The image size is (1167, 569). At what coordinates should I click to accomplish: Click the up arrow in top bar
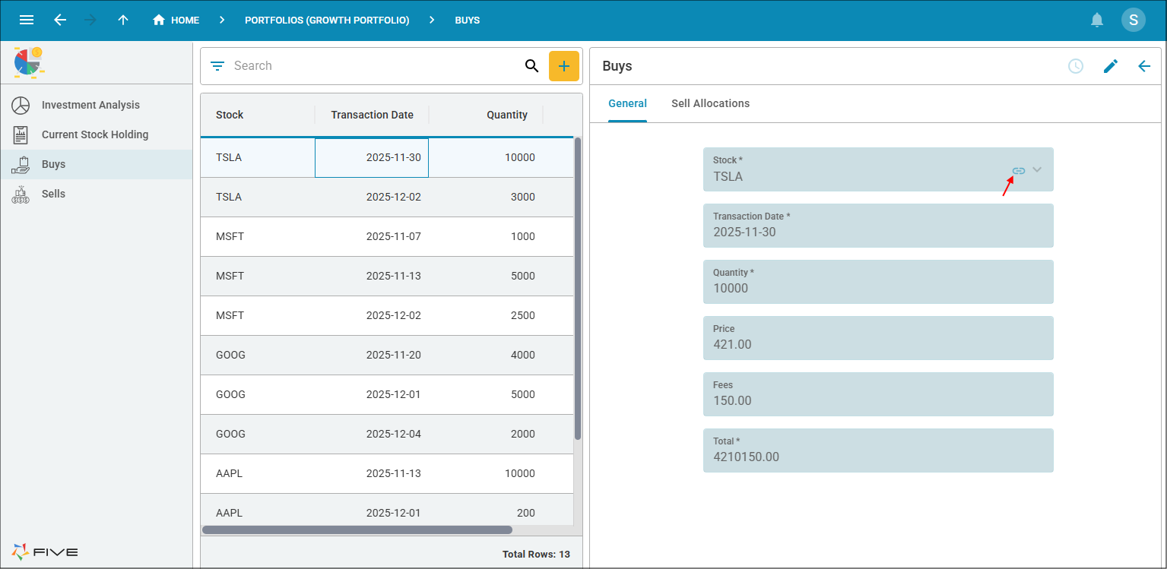pyautogui.click(x=123, y=21)
